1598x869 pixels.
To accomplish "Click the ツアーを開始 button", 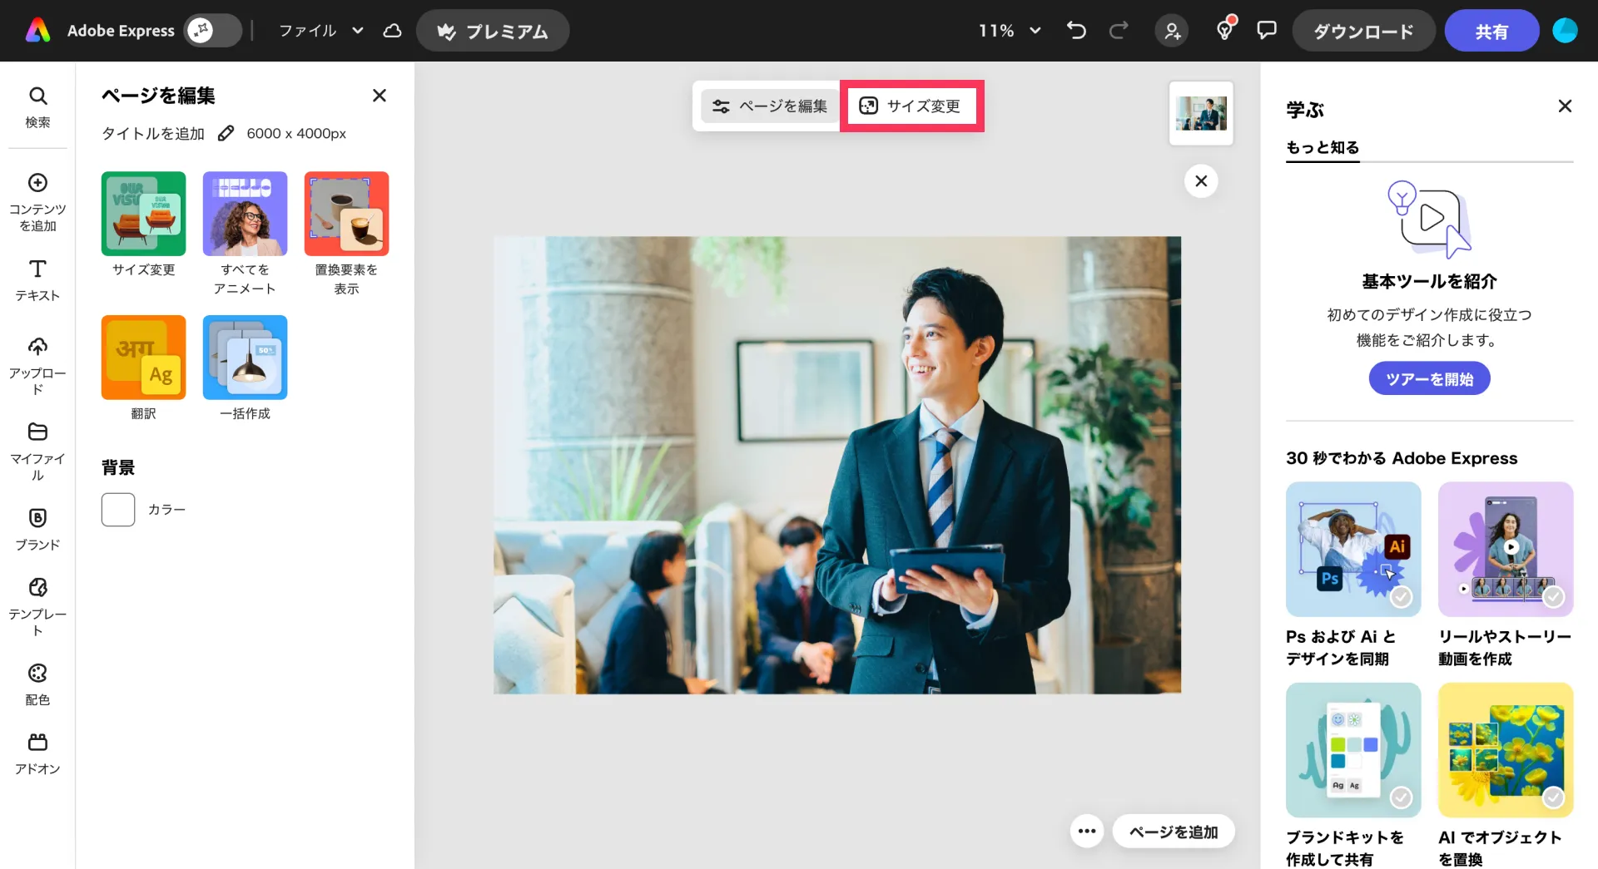I will point(1429,379).
